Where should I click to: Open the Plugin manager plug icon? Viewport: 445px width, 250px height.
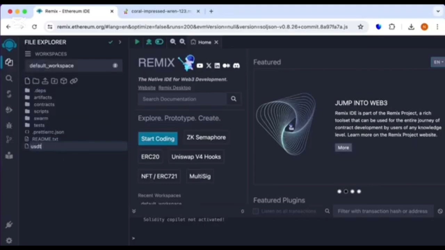(9, 225)
